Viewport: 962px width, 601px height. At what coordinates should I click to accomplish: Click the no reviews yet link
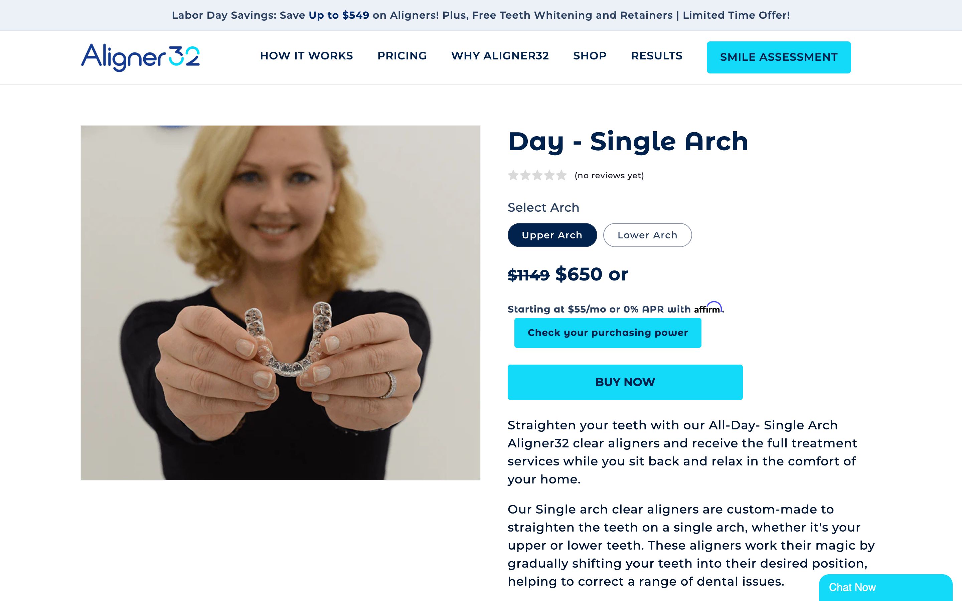[x=609, y=175]
